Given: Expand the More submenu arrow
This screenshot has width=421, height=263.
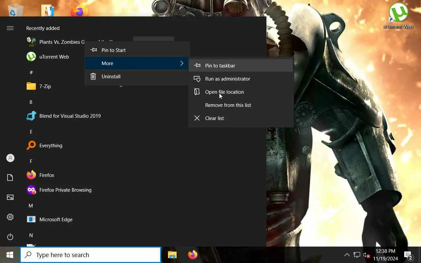Looking at the screenshot, I should pyautogui.click(x=182, y=63).
